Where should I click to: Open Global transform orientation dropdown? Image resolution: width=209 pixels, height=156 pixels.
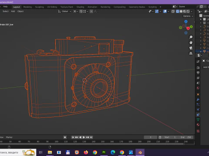click(x=64, y=11)
